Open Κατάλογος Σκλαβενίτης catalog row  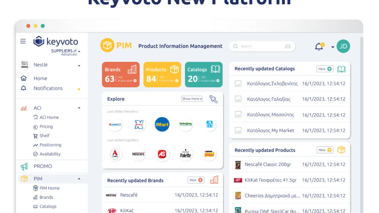[x=290, y=84]
